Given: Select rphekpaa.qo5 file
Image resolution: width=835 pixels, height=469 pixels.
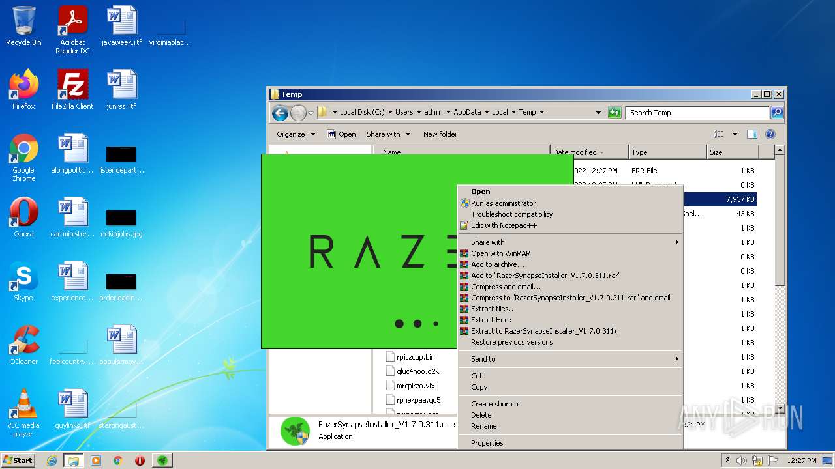Looking at the screenshot, I should click(413, 400).
